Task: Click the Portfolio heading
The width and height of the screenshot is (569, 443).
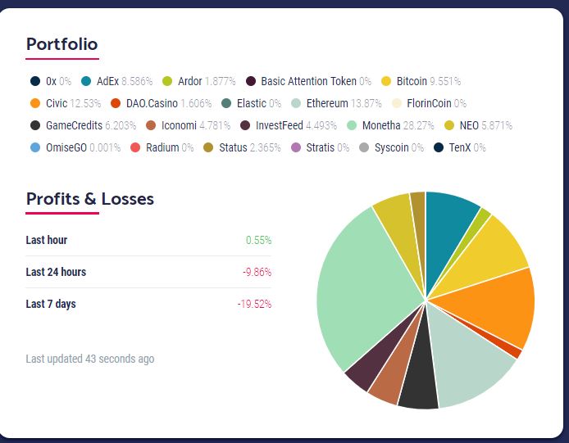Action: click(61, 44)
